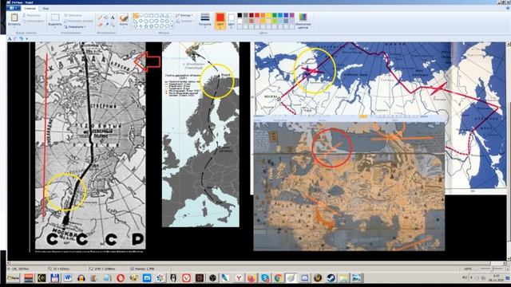
Task: Choose the Line shape in Shapes gallery
Action: coord(136,16)
